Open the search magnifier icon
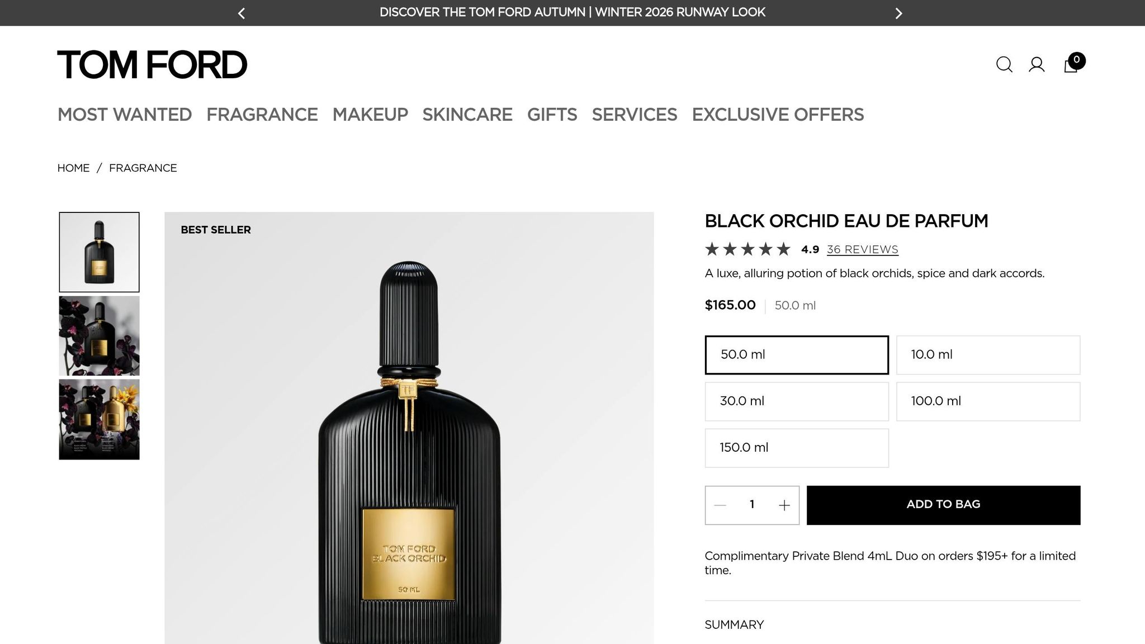Screen dimensions: 1145x644 coord(1004,65)
